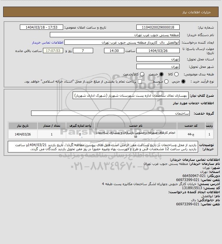Screen dimensions: 222x244
Task: Click the request creator field ابوالفضل دال
Action: 122,42
